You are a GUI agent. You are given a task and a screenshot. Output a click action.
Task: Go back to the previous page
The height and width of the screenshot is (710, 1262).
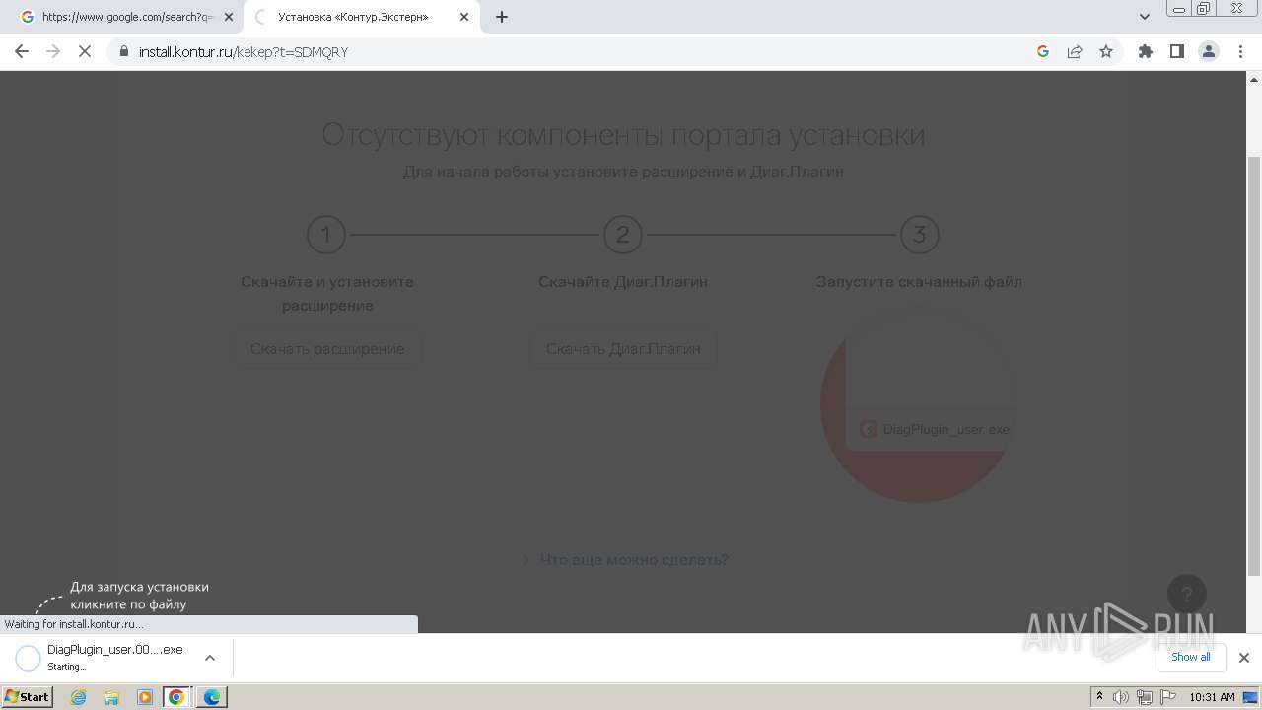pyautogui.click(x=22, y=51)
